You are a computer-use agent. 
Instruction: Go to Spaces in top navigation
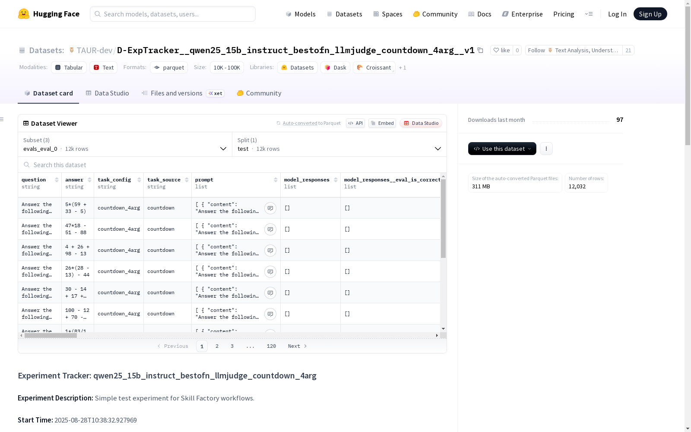point(388,14)
